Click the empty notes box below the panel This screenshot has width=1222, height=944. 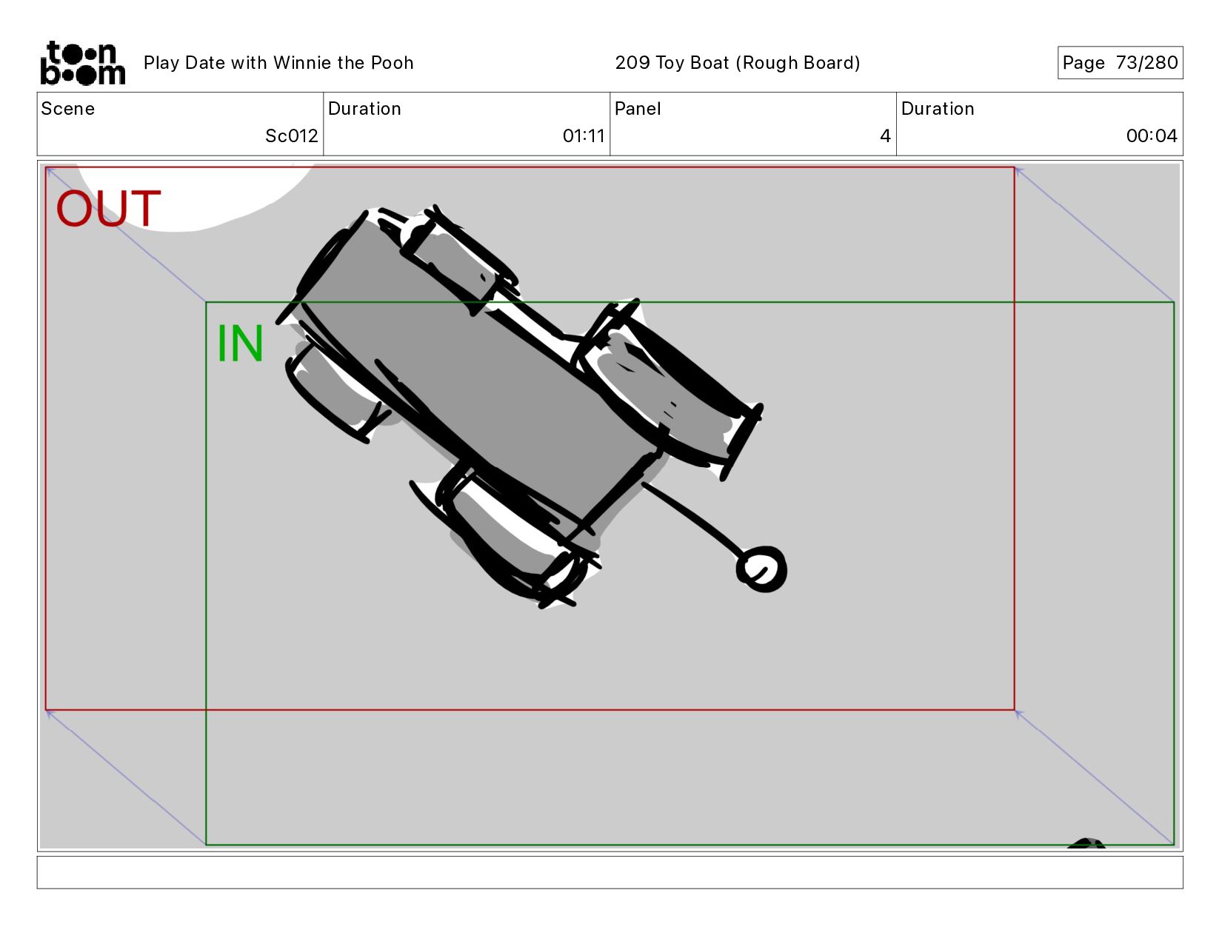[610, 872]
